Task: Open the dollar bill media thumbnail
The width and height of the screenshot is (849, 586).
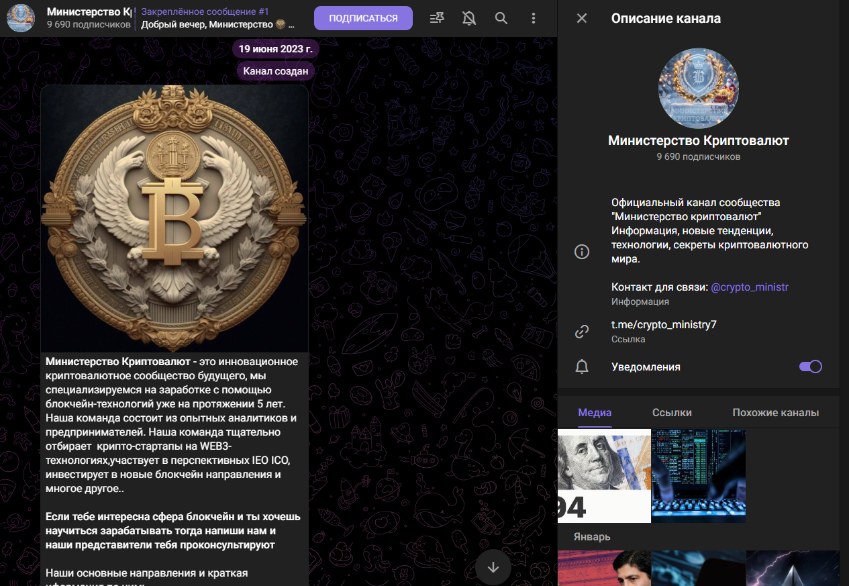Action: click(x=604, y=476)
